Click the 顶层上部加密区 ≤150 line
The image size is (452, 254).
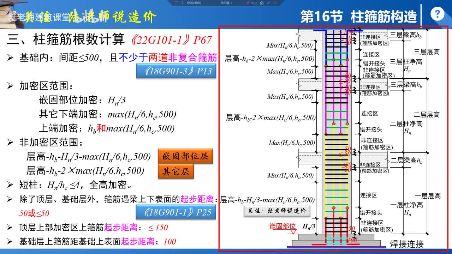pyautogui.click(x=88, y=228)
